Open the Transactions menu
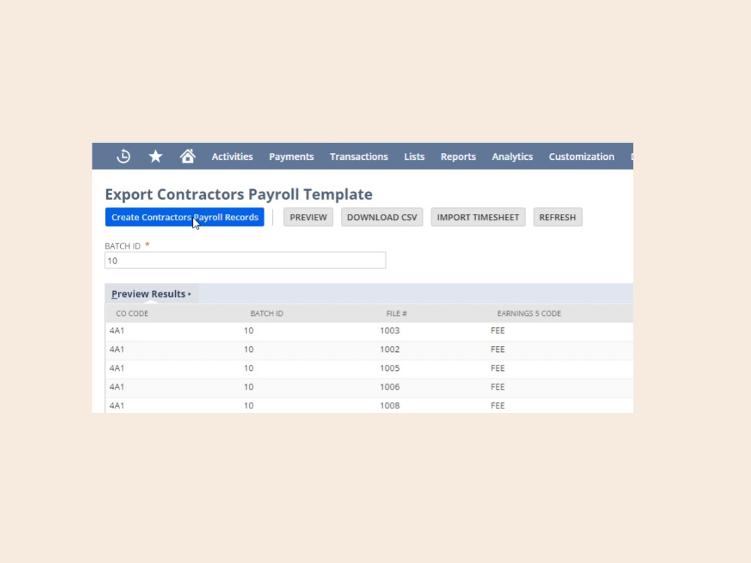This screenshot has height=563, width=751. pos(359,157)
